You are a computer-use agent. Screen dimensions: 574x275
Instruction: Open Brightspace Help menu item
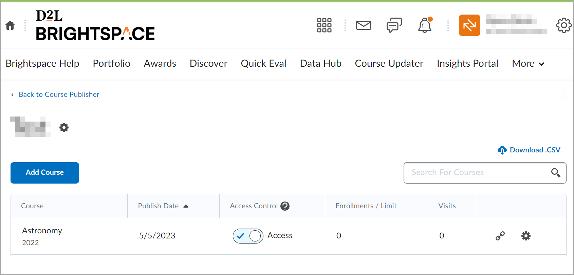(42, 63)
